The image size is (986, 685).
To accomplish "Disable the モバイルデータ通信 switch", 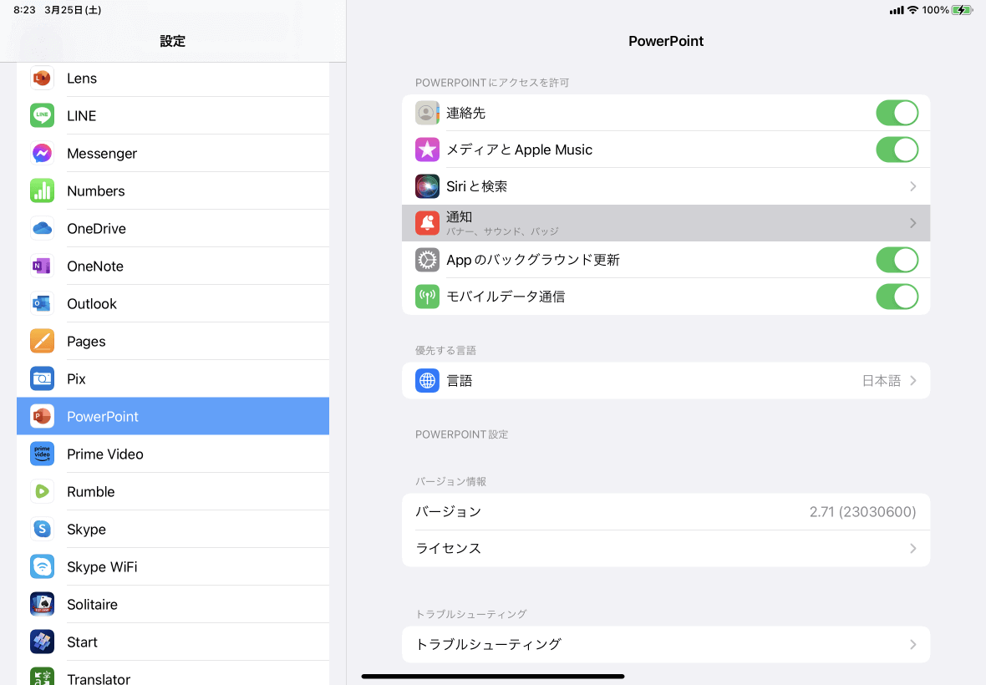I will coord(897,297).
